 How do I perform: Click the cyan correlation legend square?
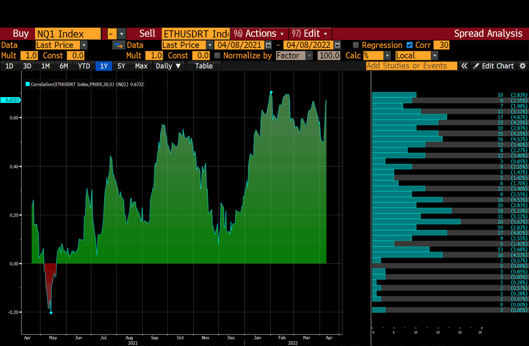(28, 84)
